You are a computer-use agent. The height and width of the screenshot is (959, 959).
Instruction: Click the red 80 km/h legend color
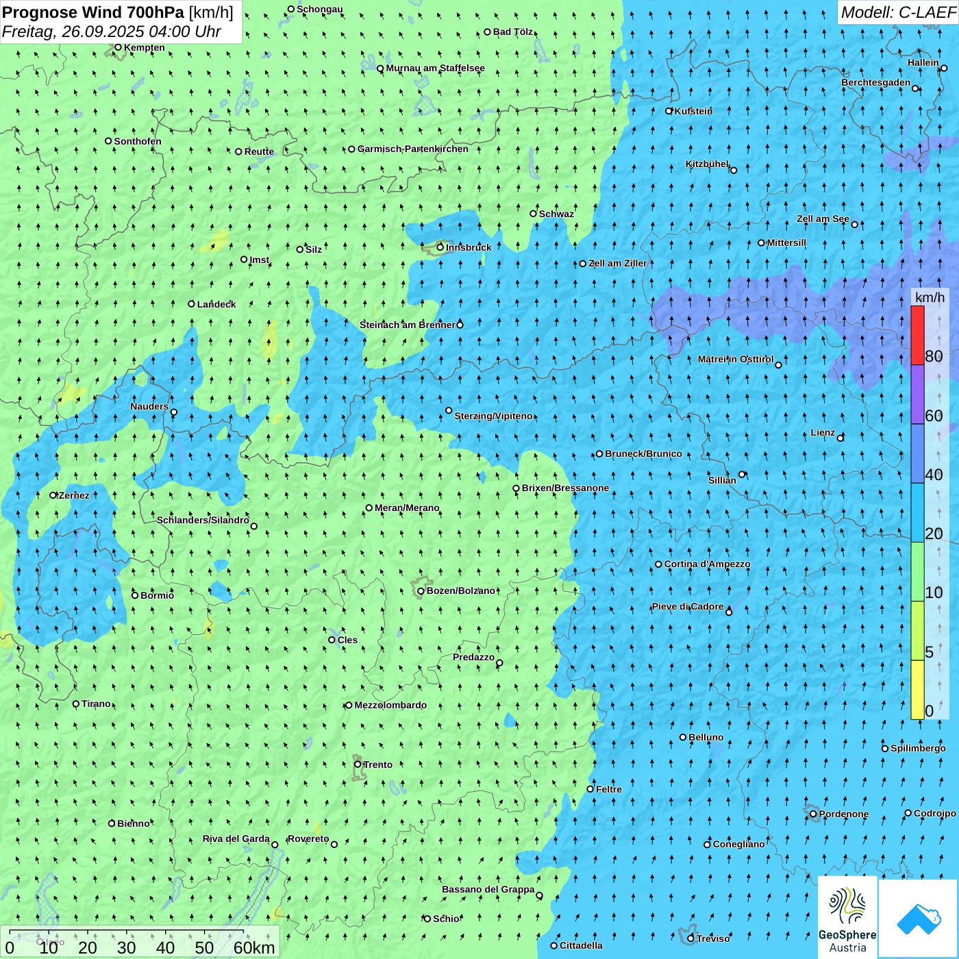coord(917,335)
